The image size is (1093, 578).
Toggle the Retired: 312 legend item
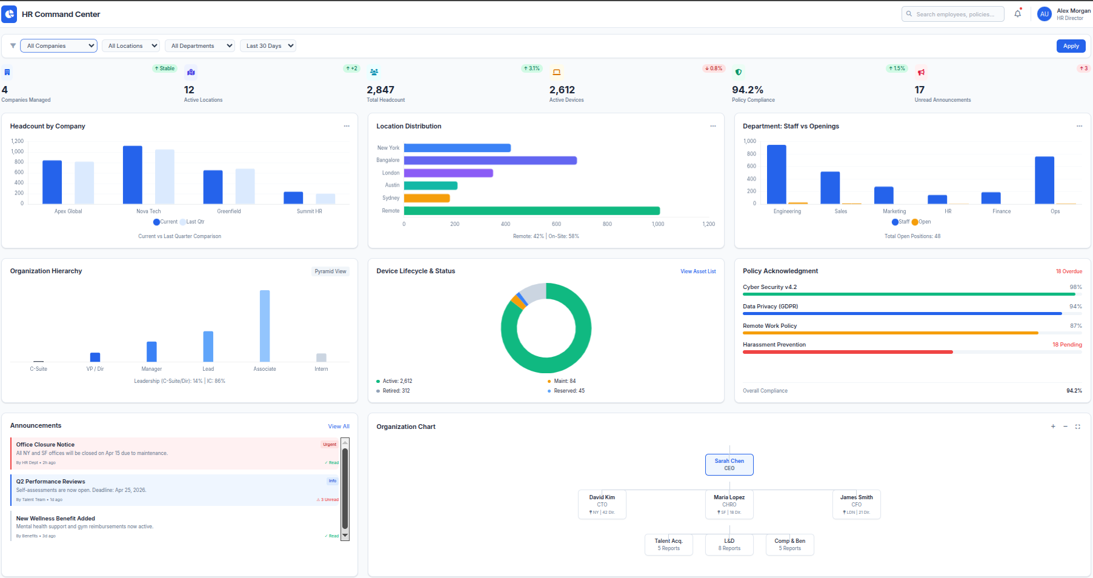393,391
